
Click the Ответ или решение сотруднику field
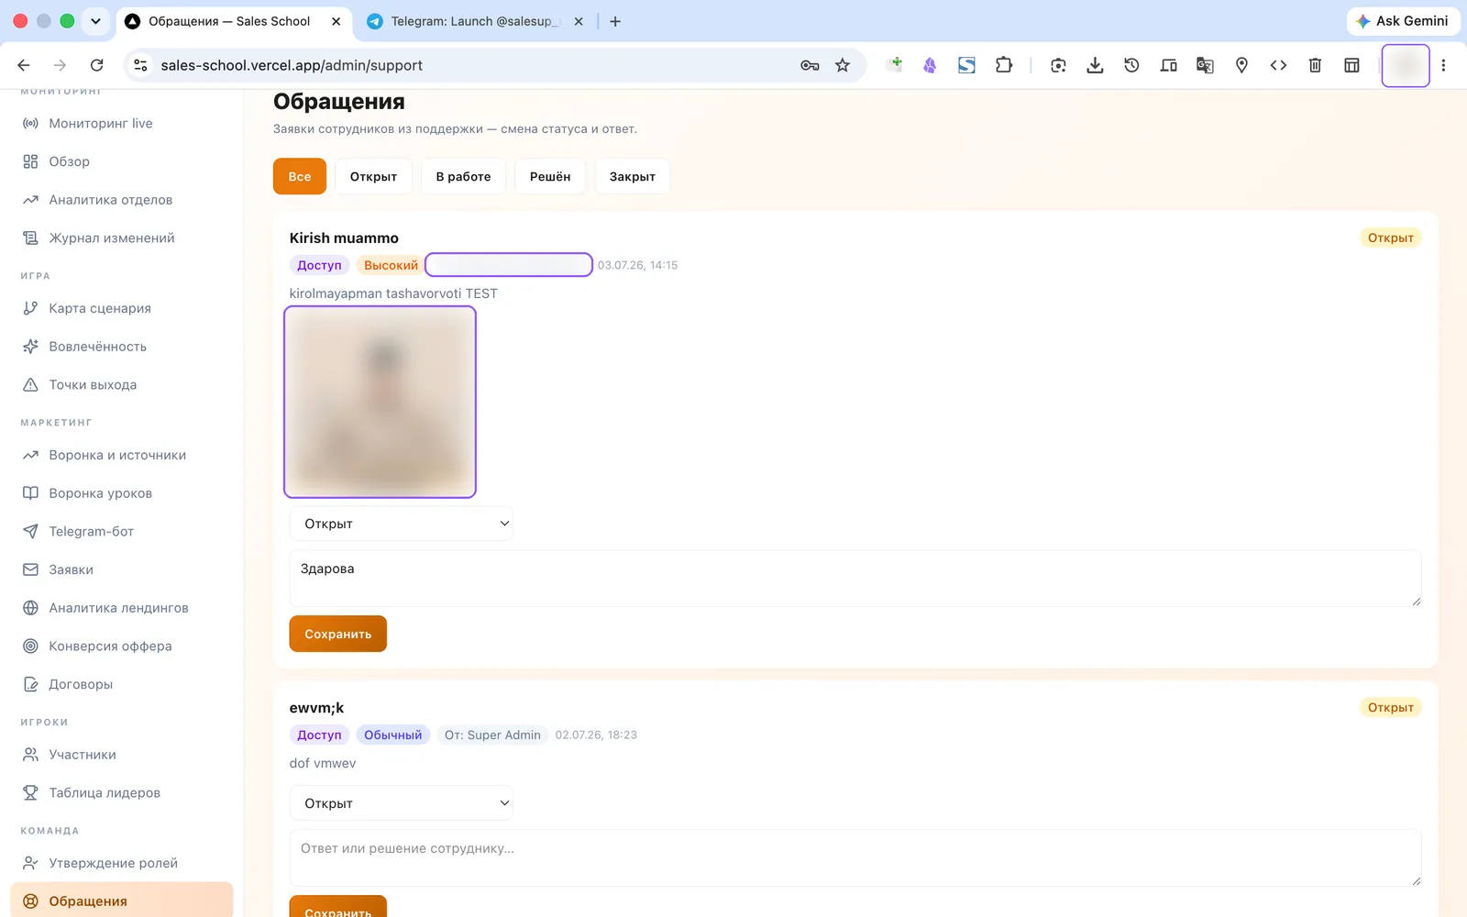[855, 858]
